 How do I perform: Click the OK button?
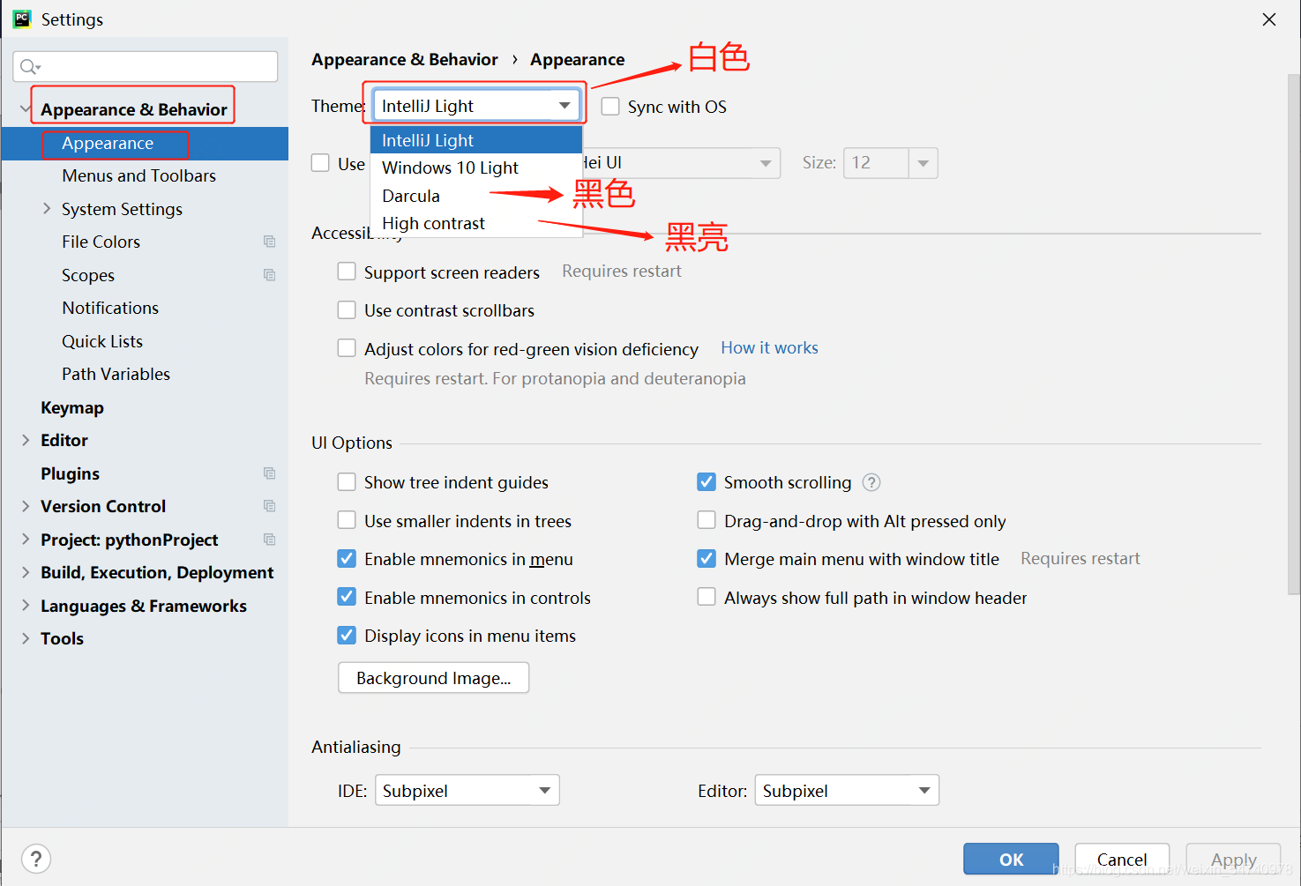pos(1011,859)
